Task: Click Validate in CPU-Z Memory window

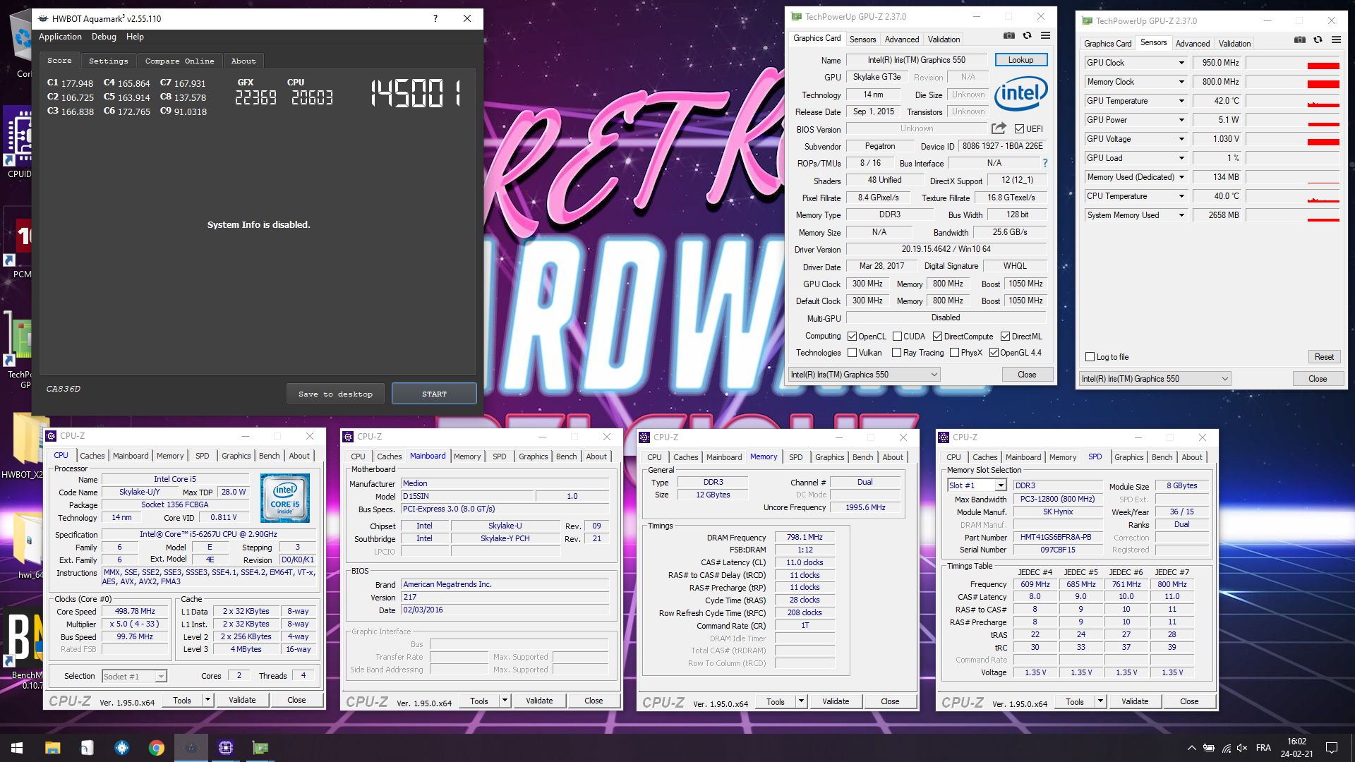Action: pyautogui.click(x=836, y=701)
